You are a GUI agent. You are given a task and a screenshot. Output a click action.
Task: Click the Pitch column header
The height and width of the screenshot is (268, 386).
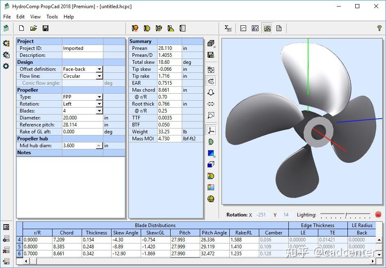tap(185, 232)
